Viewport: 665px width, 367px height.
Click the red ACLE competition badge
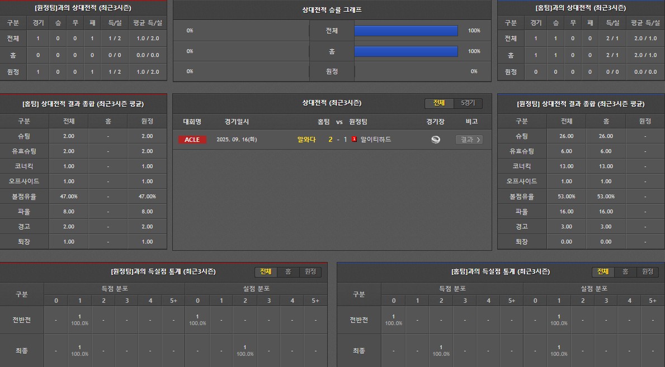[x=192, y=140]
